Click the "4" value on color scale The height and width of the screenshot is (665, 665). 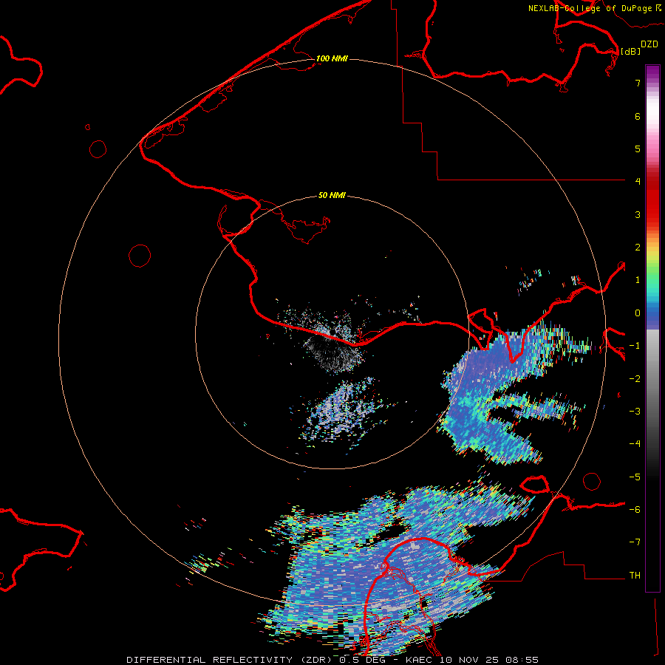[x=638, y=182]
